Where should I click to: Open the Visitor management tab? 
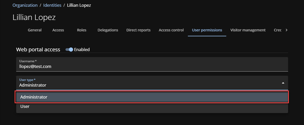tap(248, 30)
